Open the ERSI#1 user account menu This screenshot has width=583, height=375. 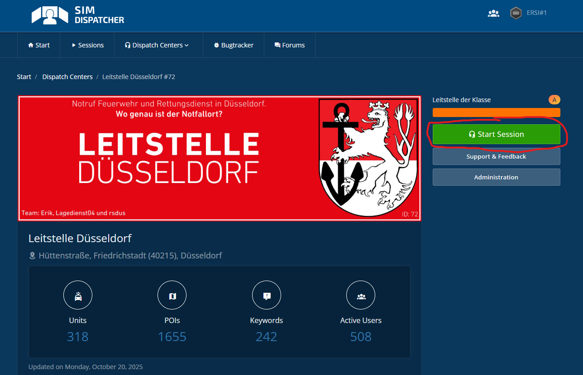pos(536,13)
